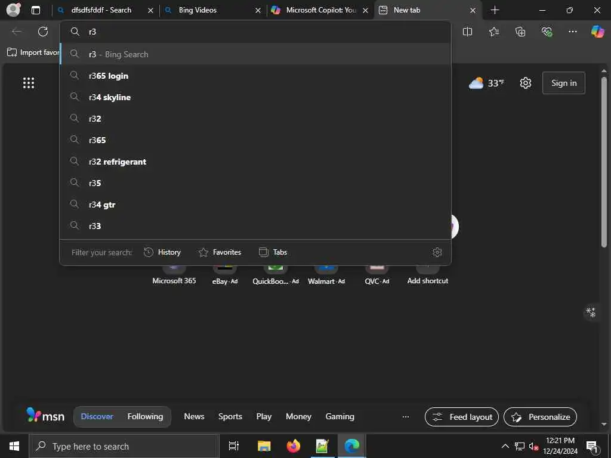Open the apps grid launcher

tap(29, 83)
